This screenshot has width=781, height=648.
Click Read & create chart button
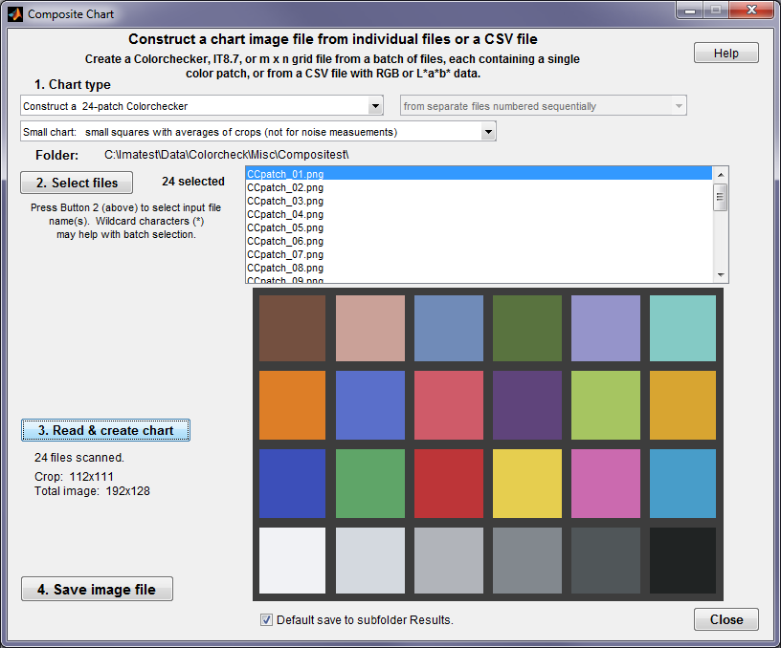pyautogui.click(x=105, y=430)
